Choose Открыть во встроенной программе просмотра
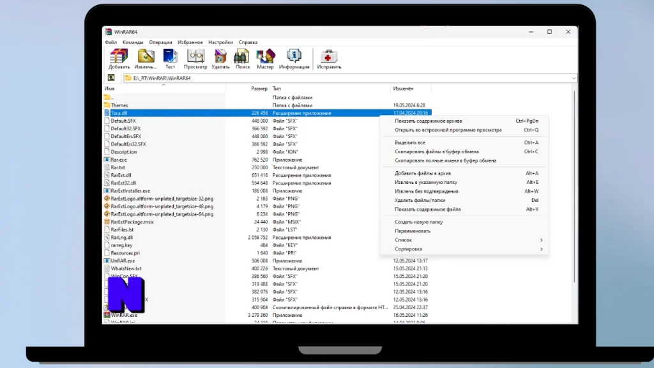This screenshot has height=368, width=654. 464,130
